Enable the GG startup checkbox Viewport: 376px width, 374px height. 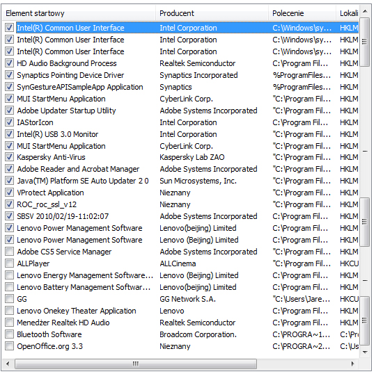point(9,299)
